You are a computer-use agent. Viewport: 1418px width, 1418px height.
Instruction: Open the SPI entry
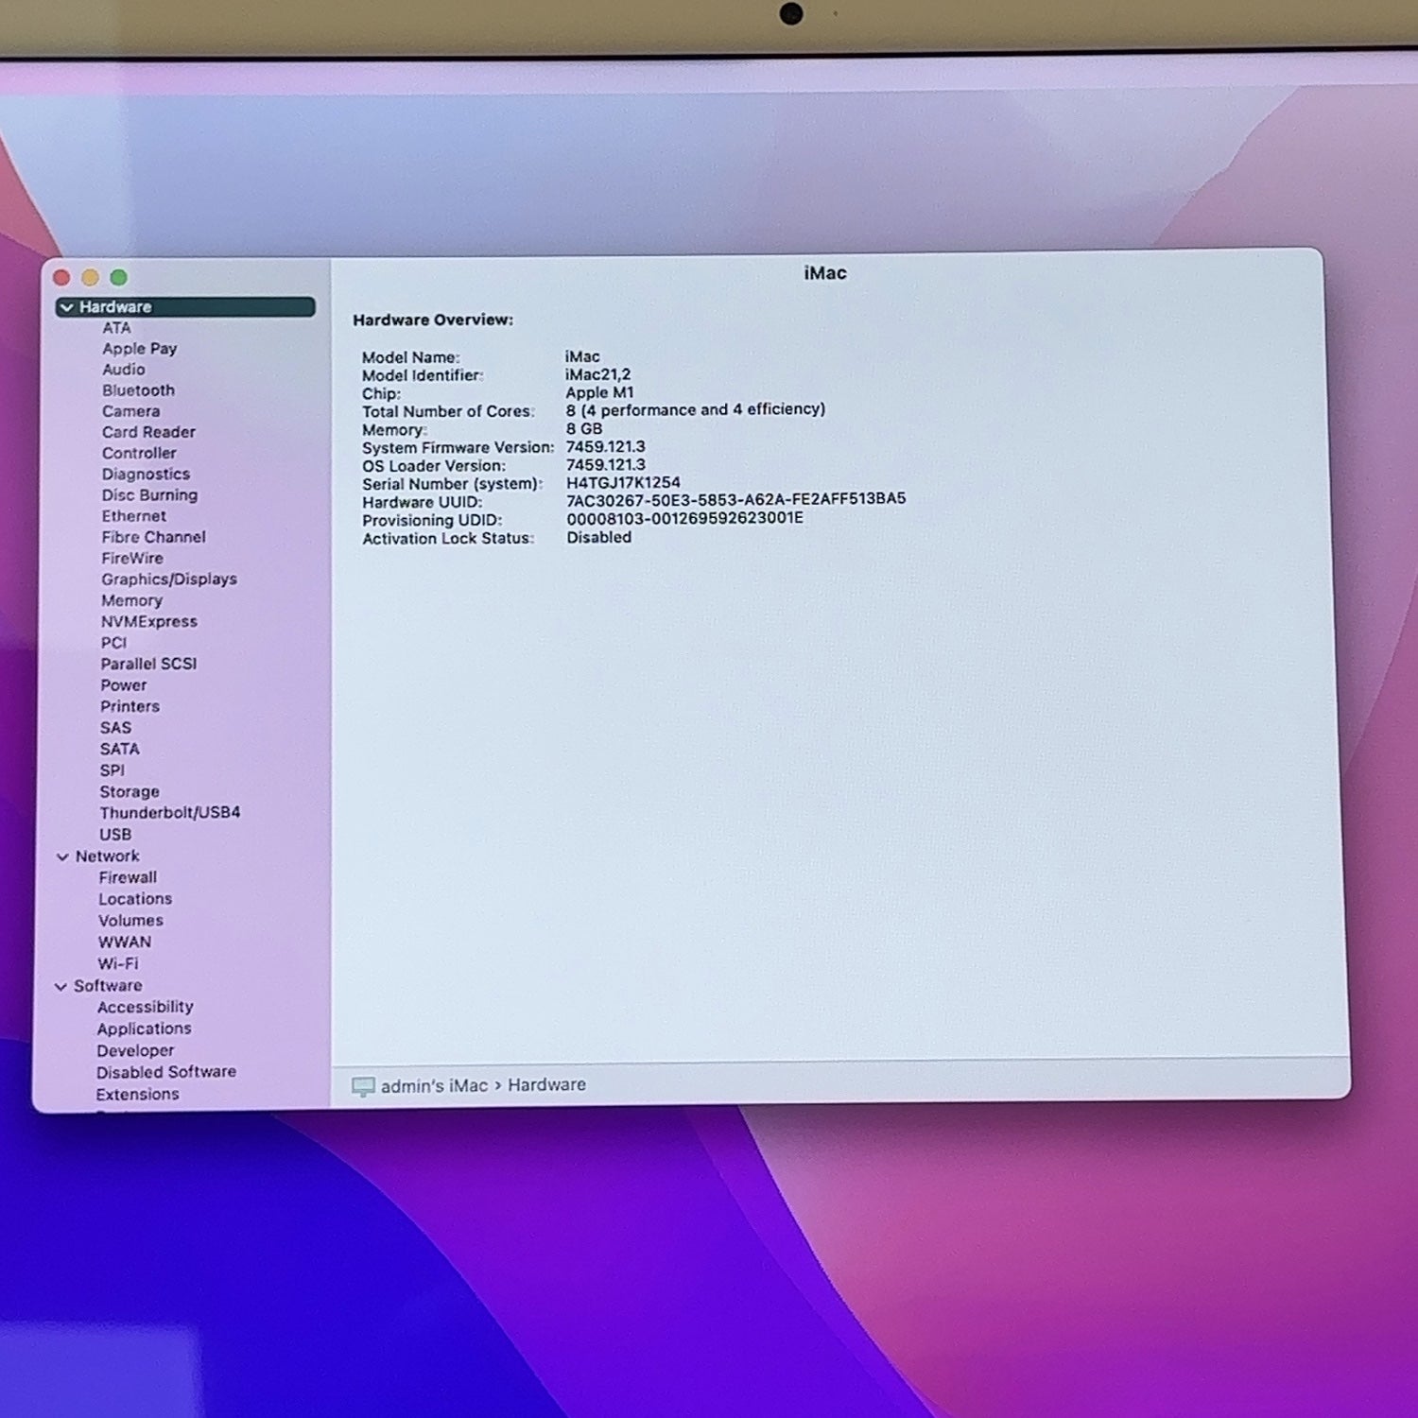point(112,770)
